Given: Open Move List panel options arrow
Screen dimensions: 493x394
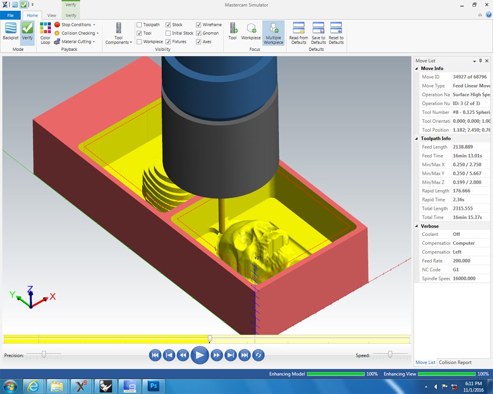Looking at the screenshot, I should pyautogui.click(x=474, y=61).
